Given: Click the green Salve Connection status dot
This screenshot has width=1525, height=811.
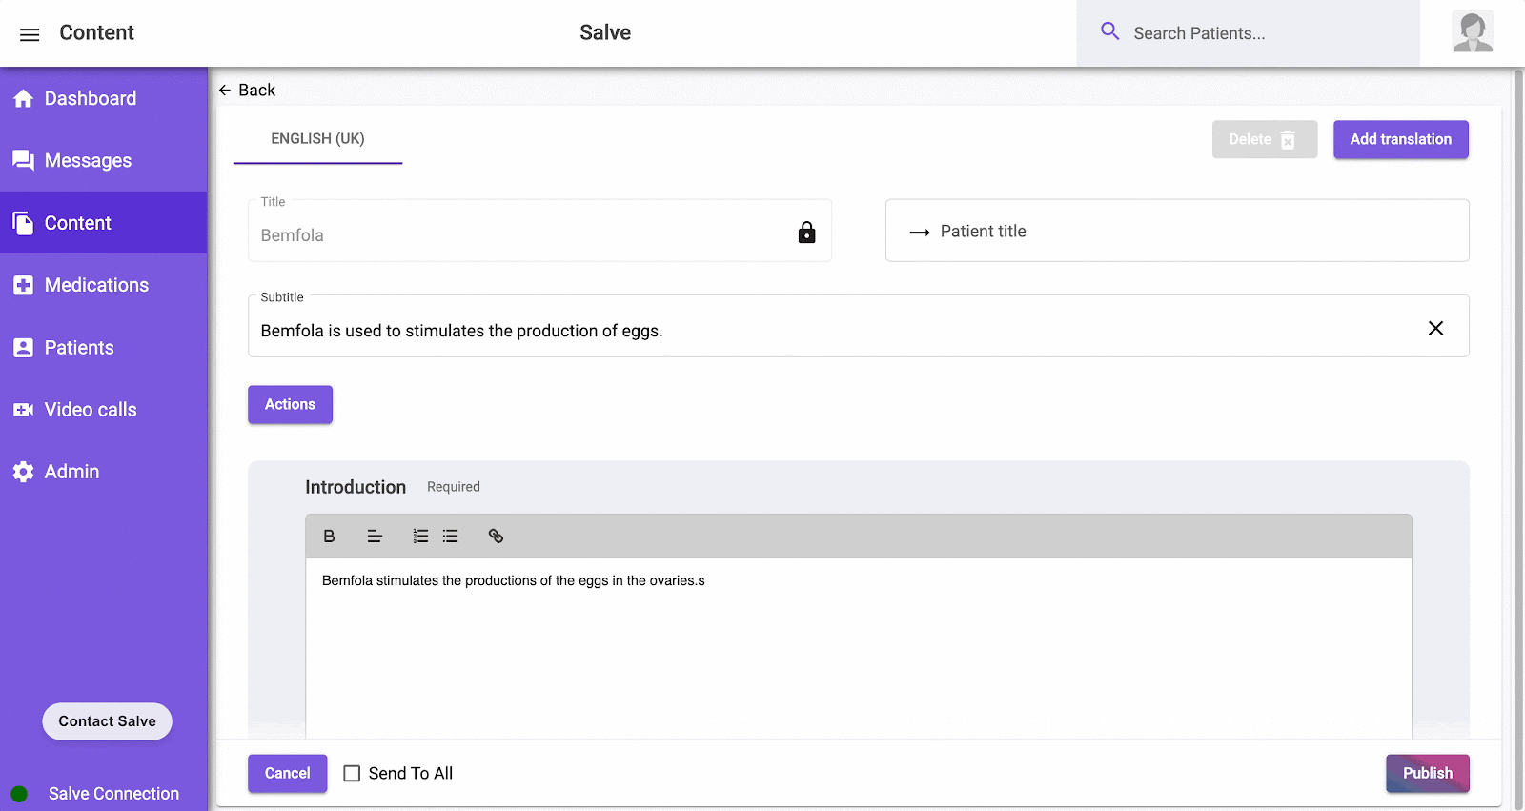Looking at the screenshot, I should coord(19,793).
